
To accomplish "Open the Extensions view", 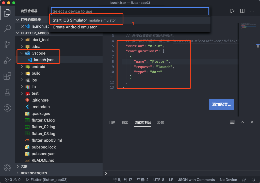I will coord(7,76).
